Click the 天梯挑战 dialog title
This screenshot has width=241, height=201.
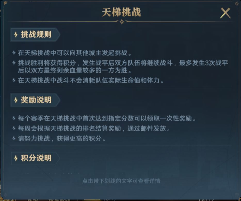tap(121, 12)
